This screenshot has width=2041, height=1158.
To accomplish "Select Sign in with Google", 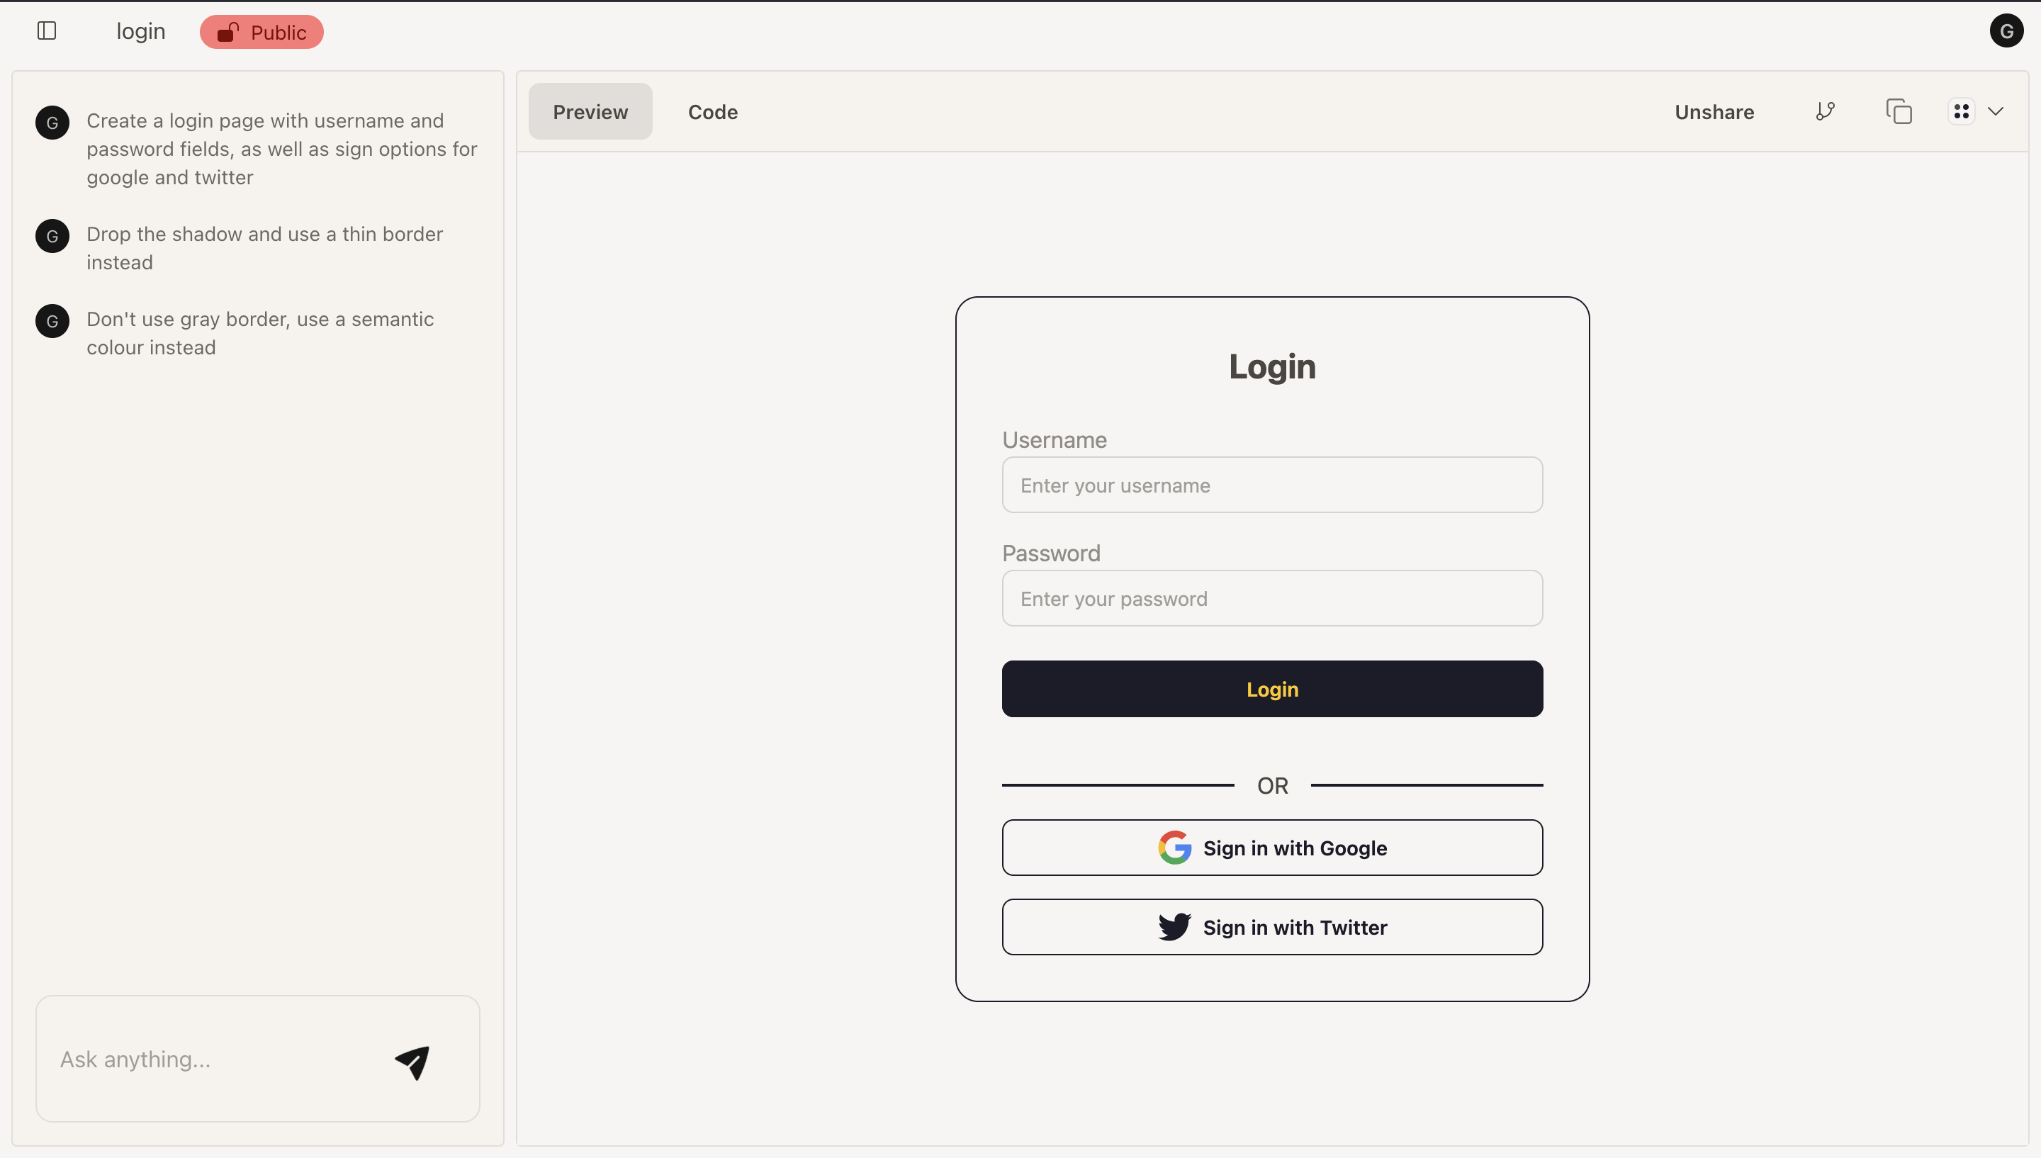I will click(1271, 847).
